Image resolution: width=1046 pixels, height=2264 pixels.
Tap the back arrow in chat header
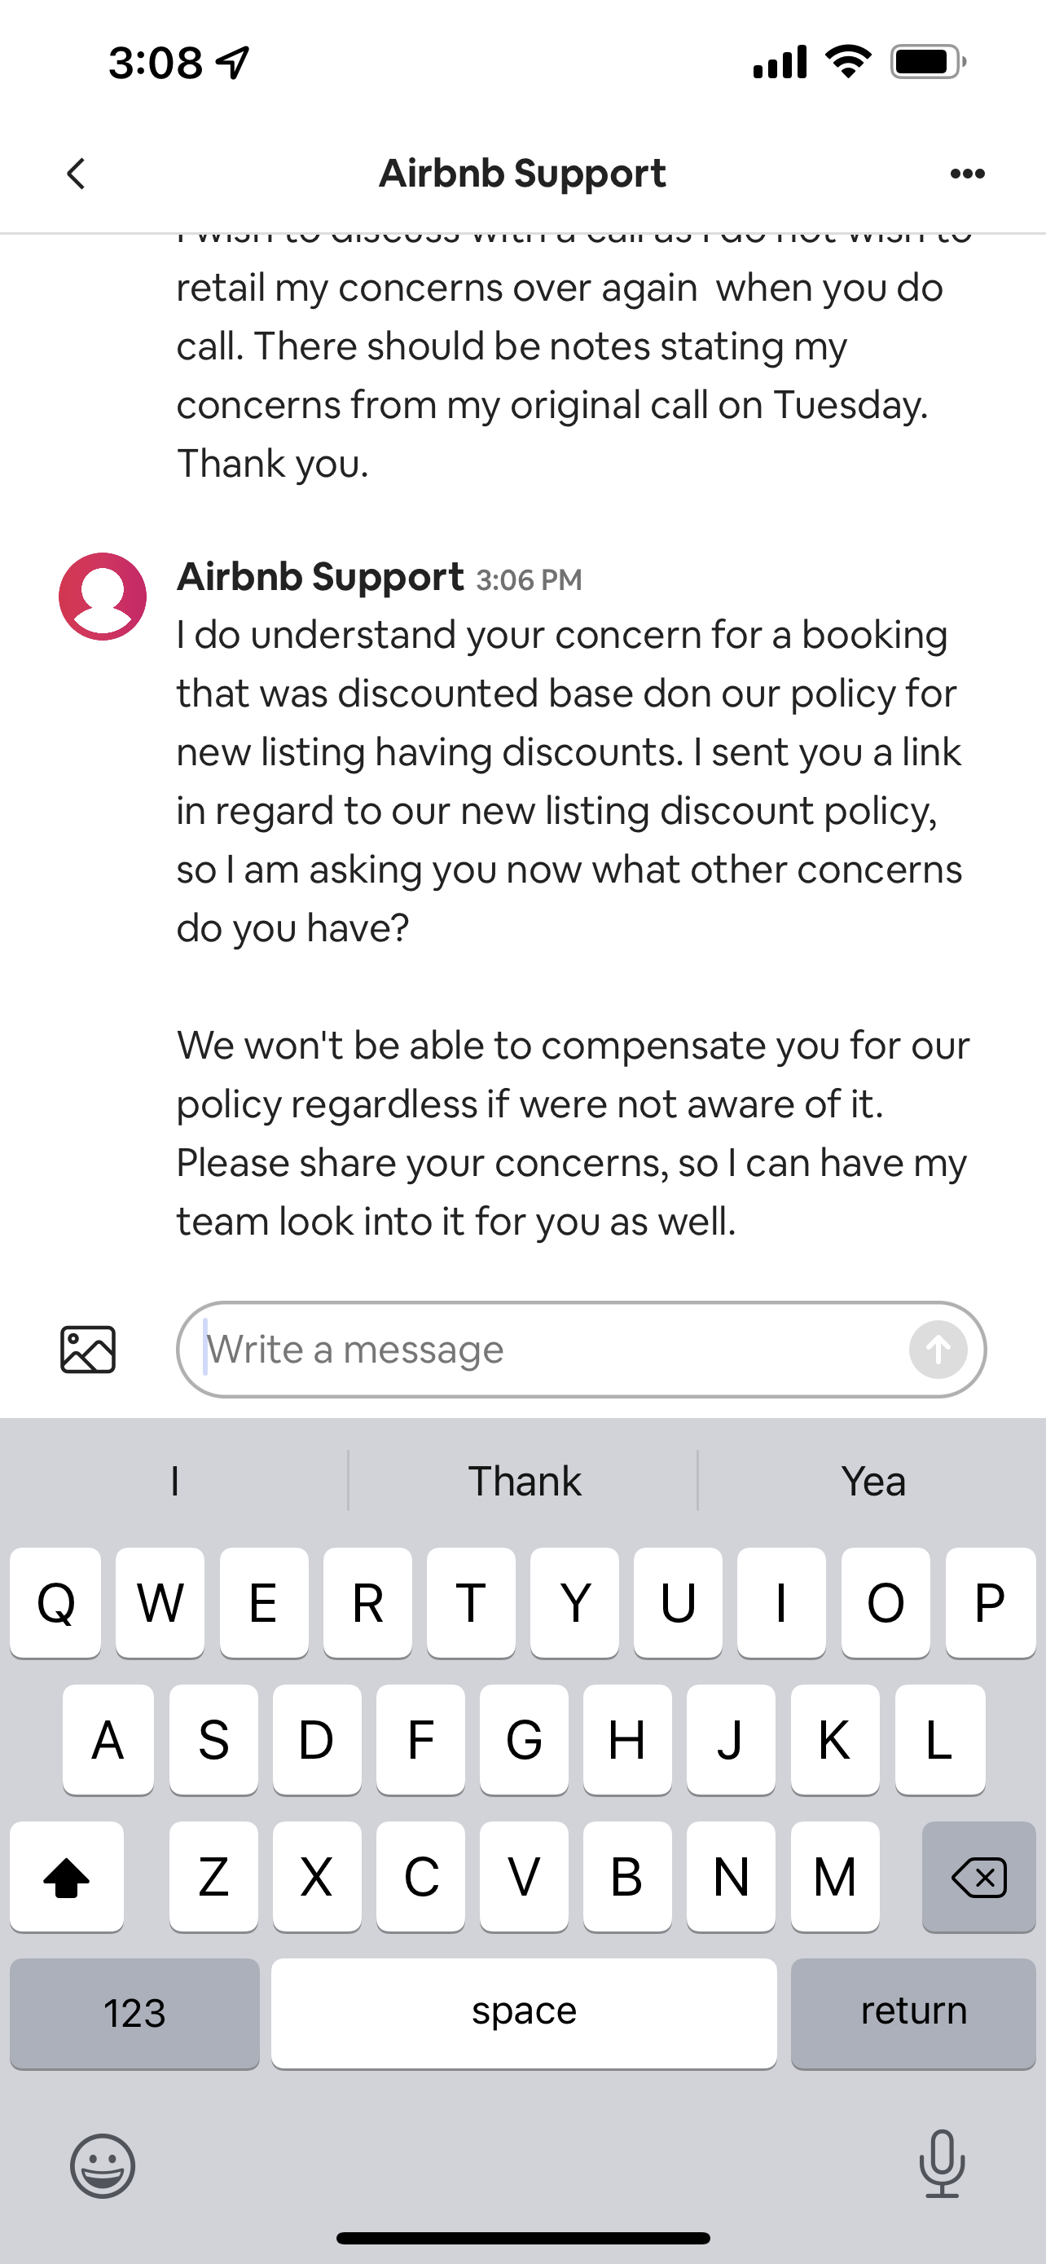pos(77,173)
